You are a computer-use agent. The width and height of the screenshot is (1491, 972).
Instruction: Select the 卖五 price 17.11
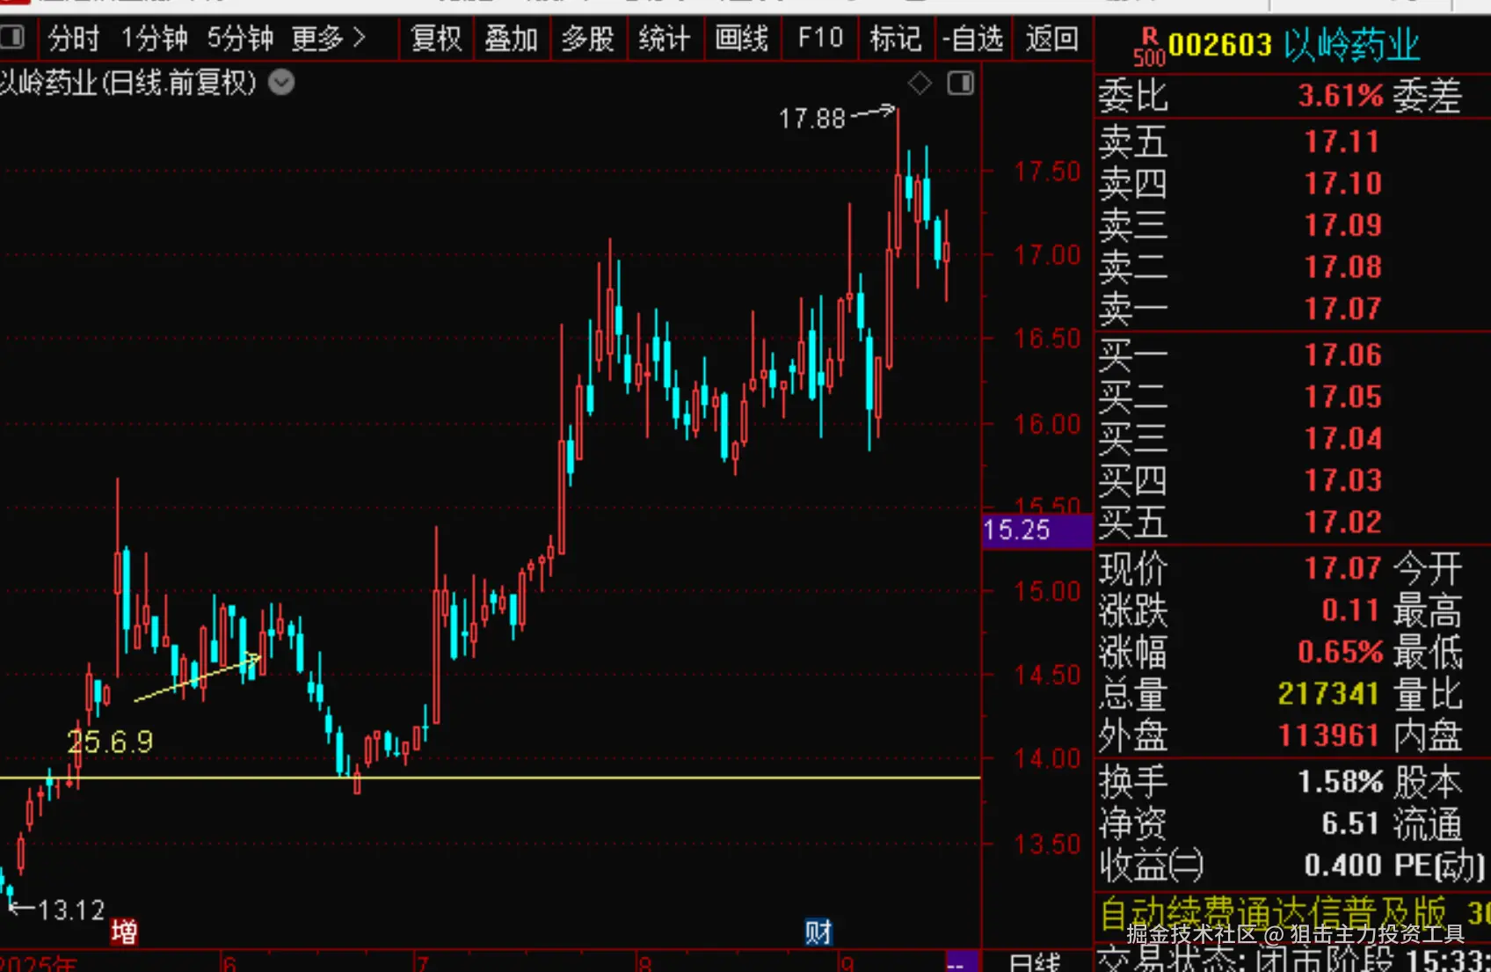1342,142
